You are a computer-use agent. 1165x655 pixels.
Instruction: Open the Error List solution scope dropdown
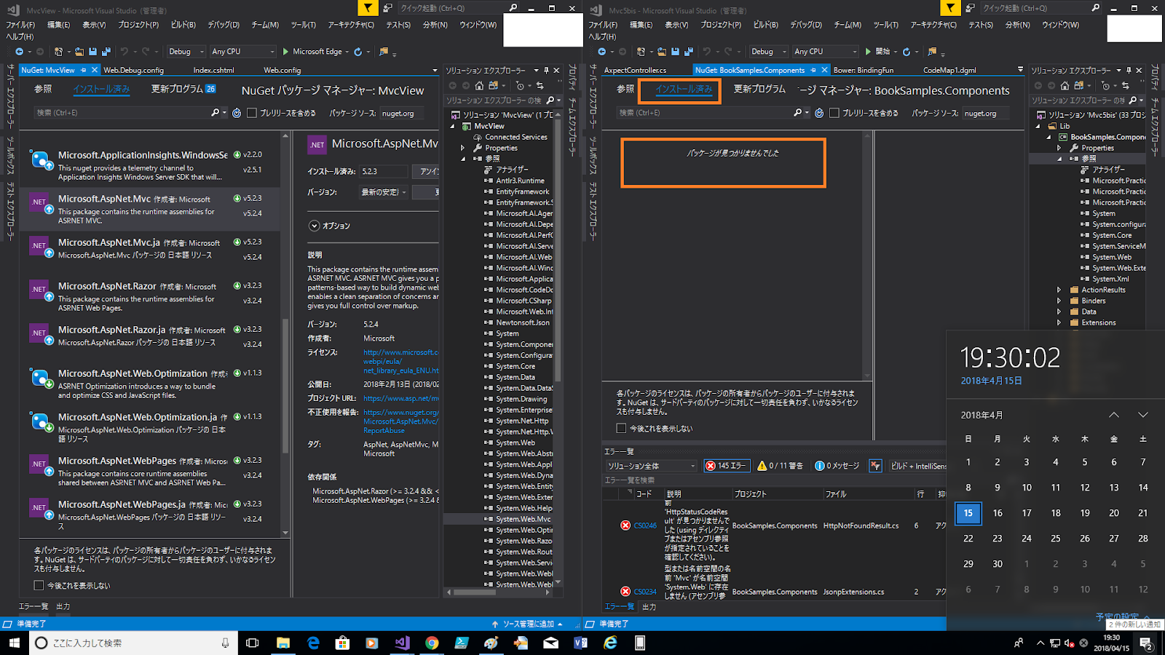point(652,466)
